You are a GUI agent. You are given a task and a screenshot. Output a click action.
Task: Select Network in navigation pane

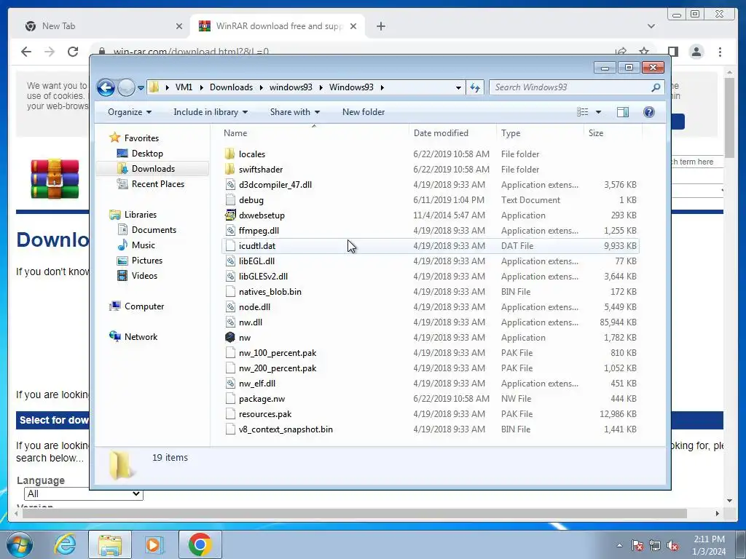pos(141,337)
